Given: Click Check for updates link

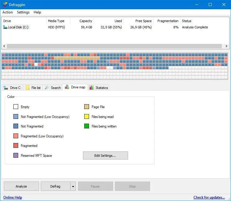Looking at the screenshot, I should tap(209, 197).
